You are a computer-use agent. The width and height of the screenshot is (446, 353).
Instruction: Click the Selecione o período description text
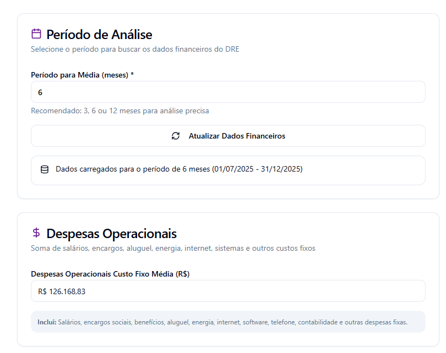(135, 49)
